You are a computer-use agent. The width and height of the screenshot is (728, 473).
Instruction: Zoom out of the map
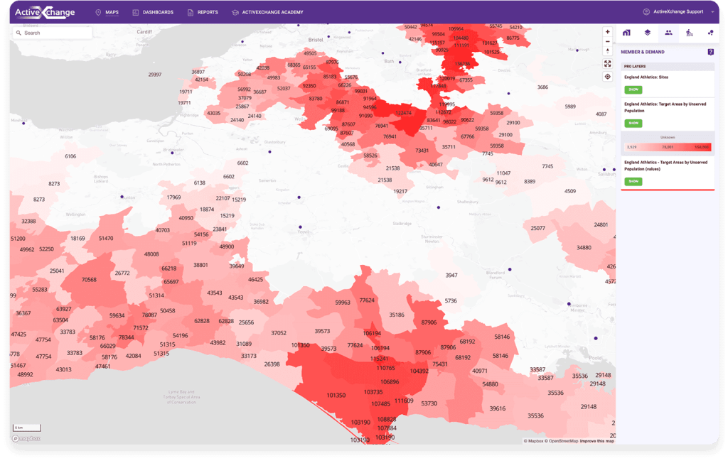click(x=607, y=41)
